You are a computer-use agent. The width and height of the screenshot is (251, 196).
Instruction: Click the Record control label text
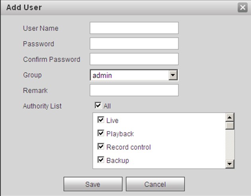128,147
